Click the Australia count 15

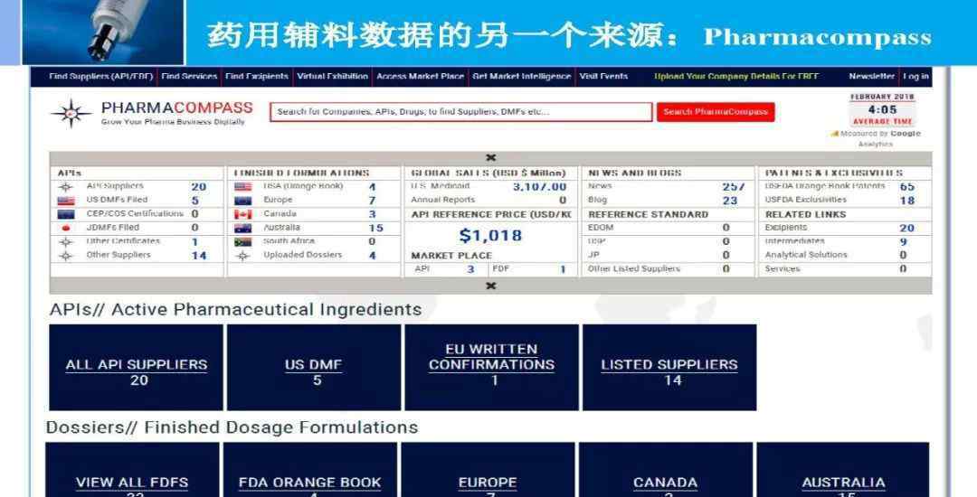375,229
